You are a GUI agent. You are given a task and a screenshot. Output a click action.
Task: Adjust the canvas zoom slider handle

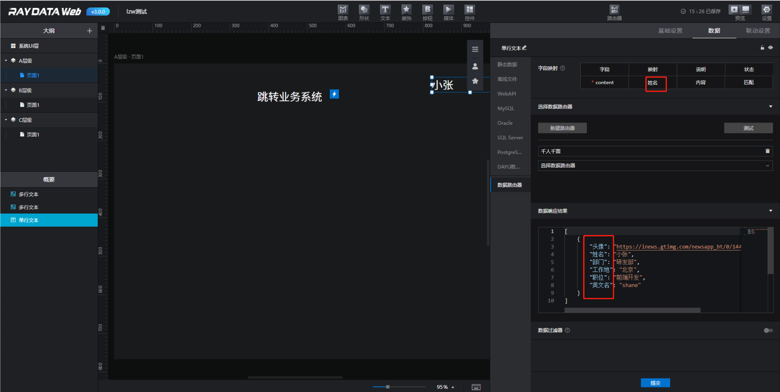(388, 387)
